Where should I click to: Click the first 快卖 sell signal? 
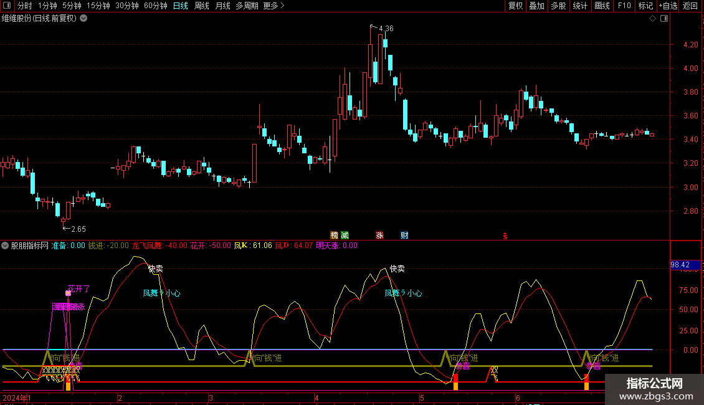[x=155, y=269]
